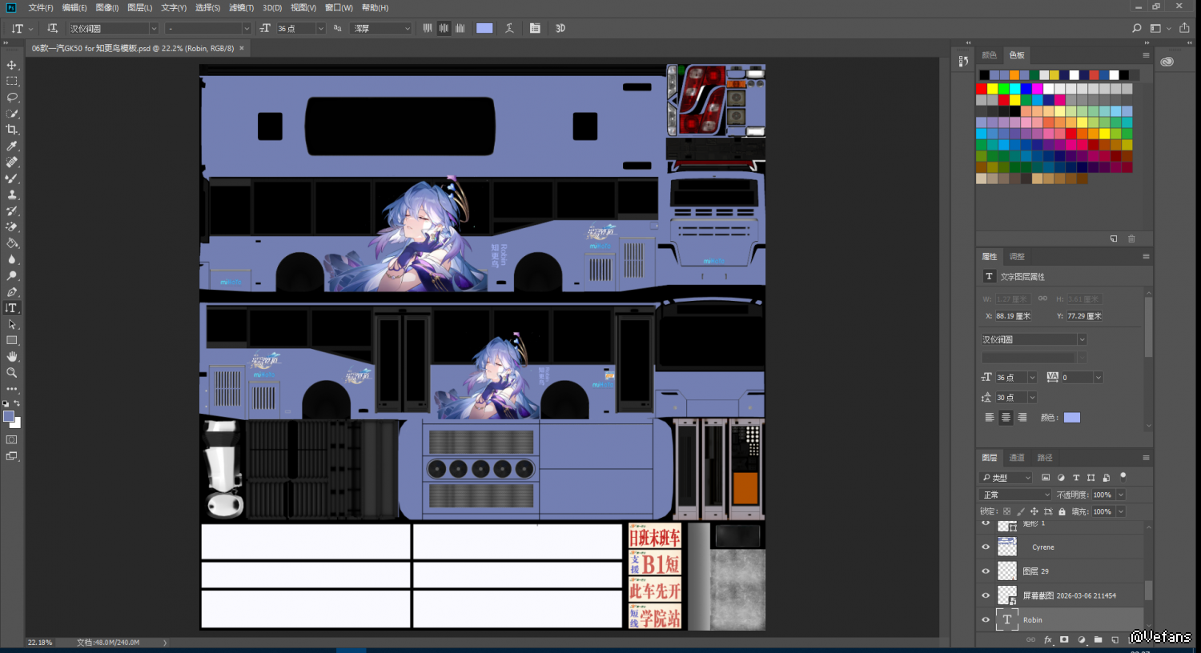Select the Zoom magnifier tool
Screen dimensions: 1201x653
point(12,373)
